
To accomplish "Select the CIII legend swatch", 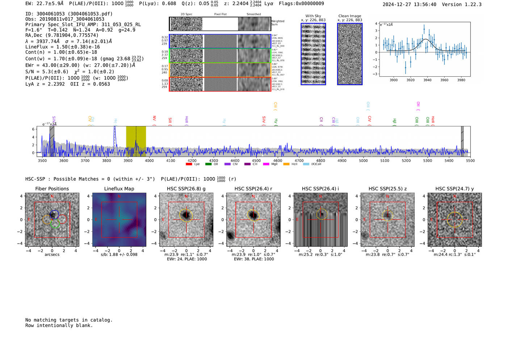I will click(x=247, y=164).
